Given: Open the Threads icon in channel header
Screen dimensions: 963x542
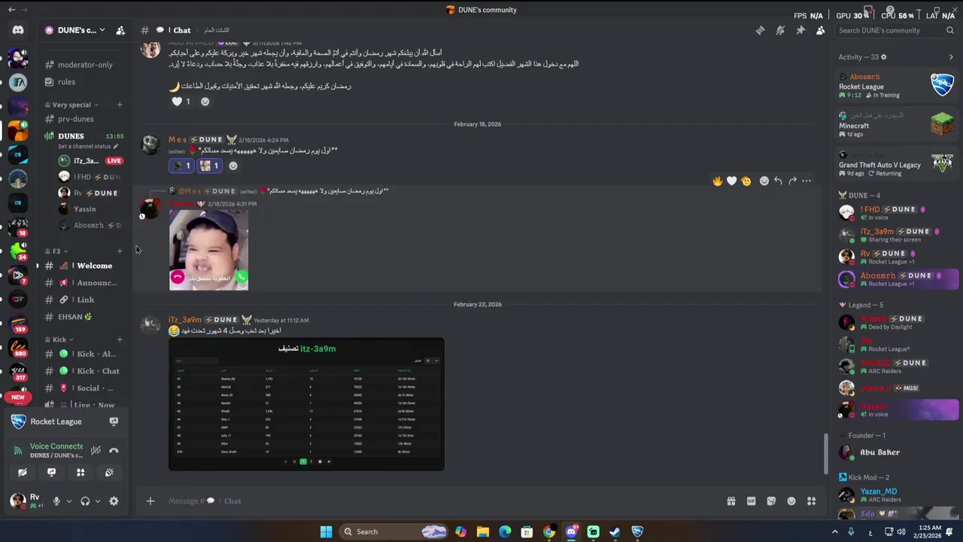Looking at the screenshot, I should coord(760,30).
